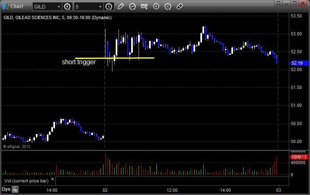The image size is (310, 195).
Task: Click the 590613 volume value marker
Action: tap(299, 157)
